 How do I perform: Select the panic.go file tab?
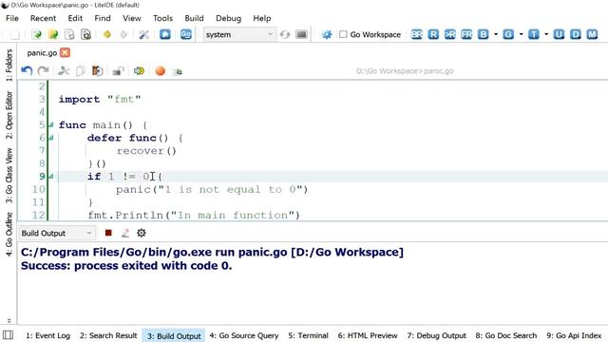point(42,53)
